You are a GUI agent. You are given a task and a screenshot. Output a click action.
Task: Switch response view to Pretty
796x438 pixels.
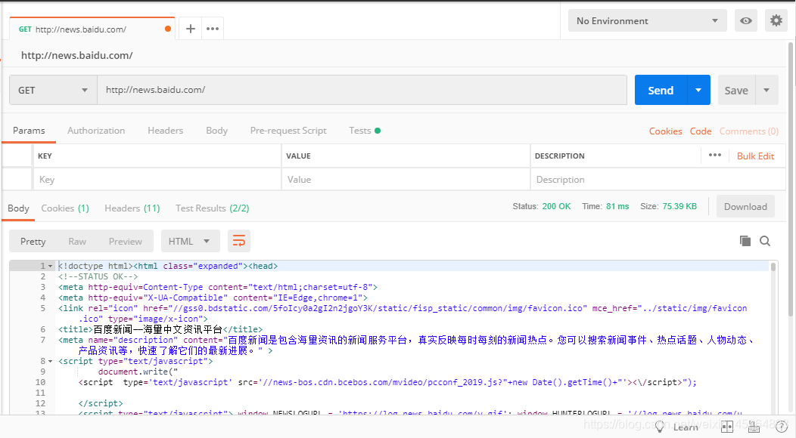click(33, 242)
